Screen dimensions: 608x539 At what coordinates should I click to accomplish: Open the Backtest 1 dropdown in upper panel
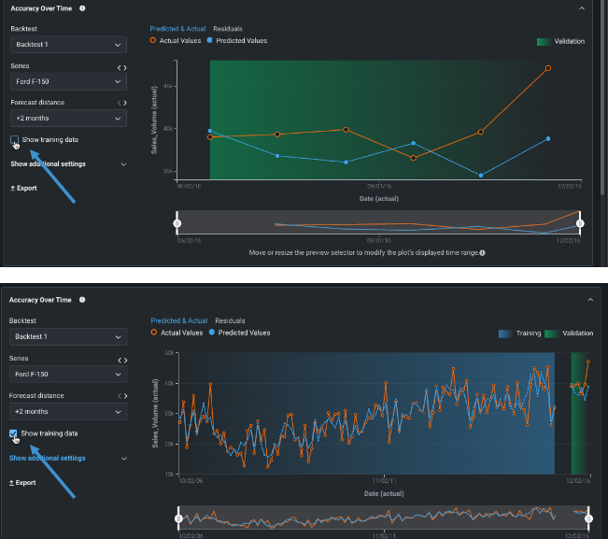[68, 45]
